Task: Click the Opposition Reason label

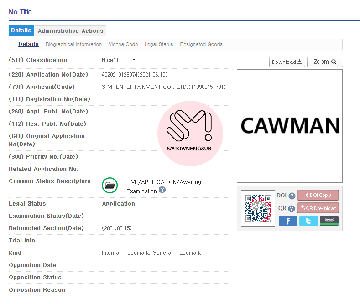Action: pos(37,290)
